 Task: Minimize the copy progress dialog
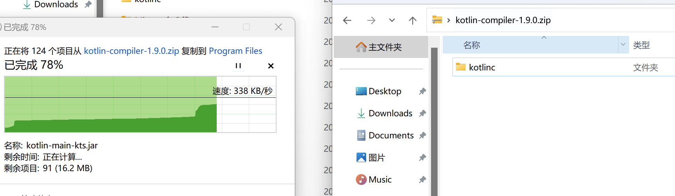215,27
